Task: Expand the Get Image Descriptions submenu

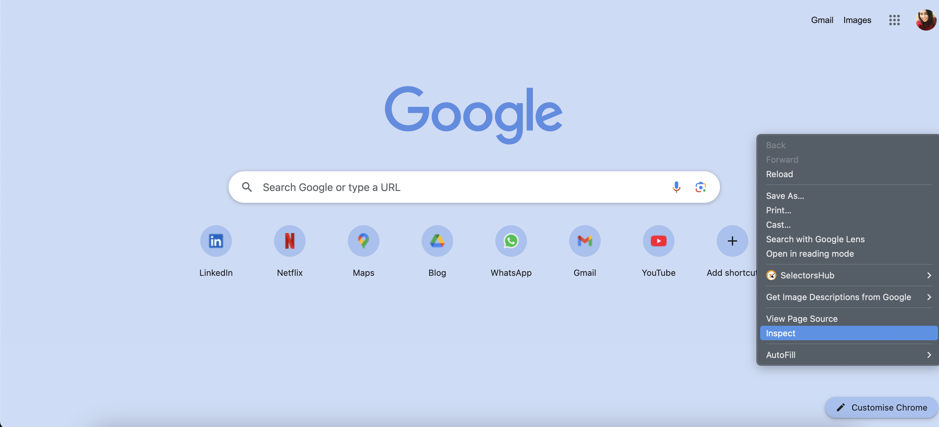Action: 929,297
